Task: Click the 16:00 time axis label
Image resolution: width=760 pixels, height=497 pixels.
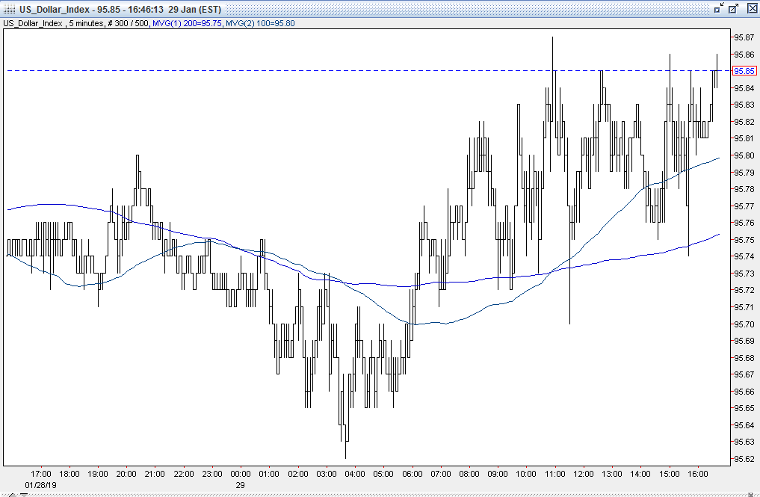Action: (x=698, y=474)
